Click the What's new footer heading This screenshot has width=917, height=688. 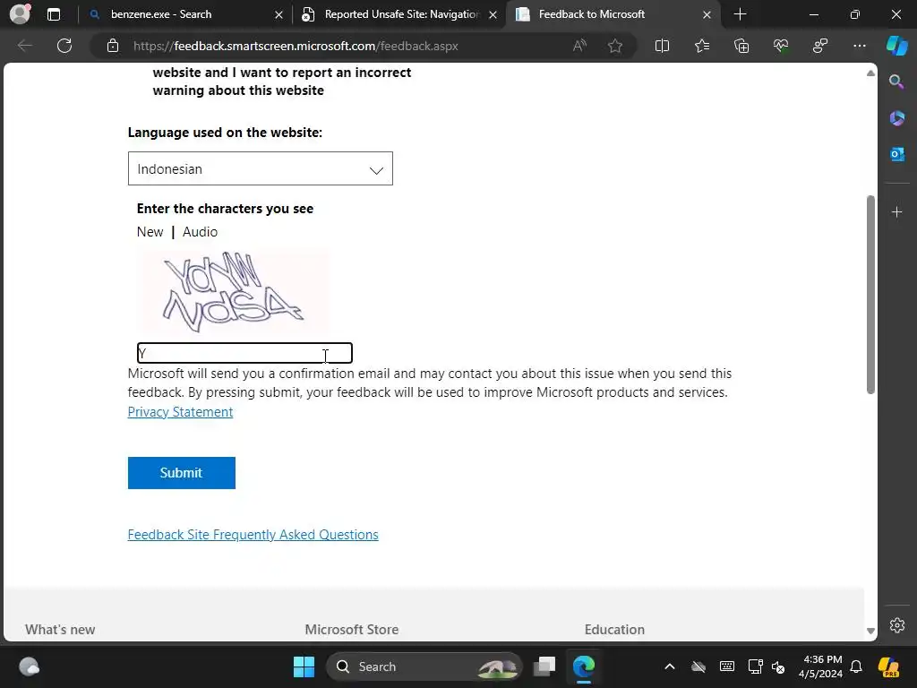[60, 630]
